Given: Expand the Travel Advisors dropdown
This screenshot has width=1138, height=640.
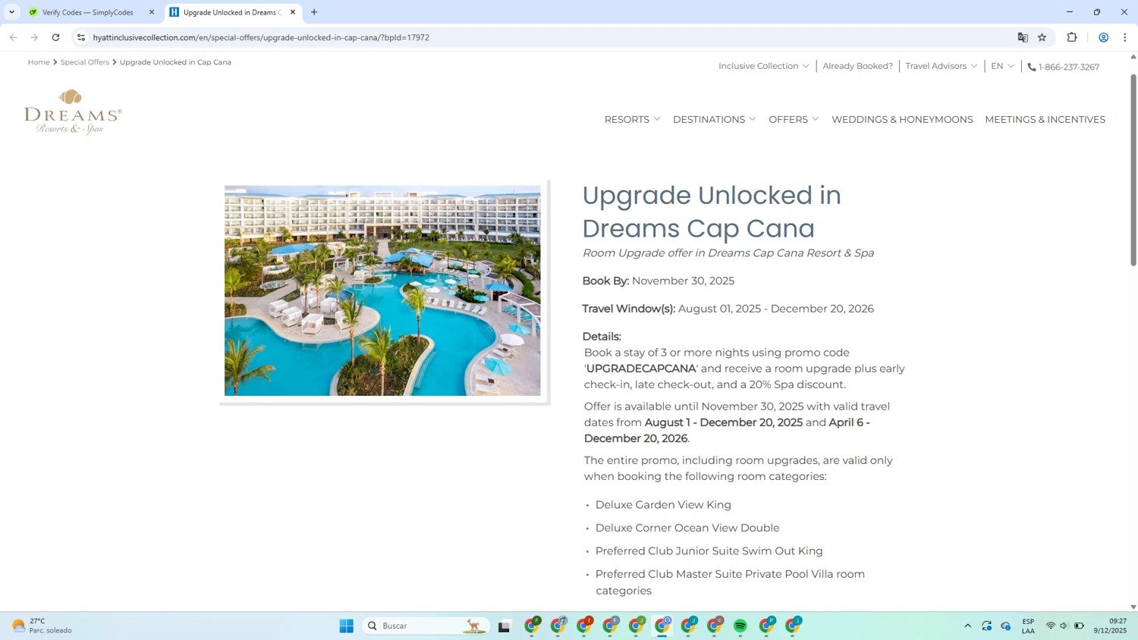Looking at the screenshot, I should pyautogui.click(x=942, y=66).
